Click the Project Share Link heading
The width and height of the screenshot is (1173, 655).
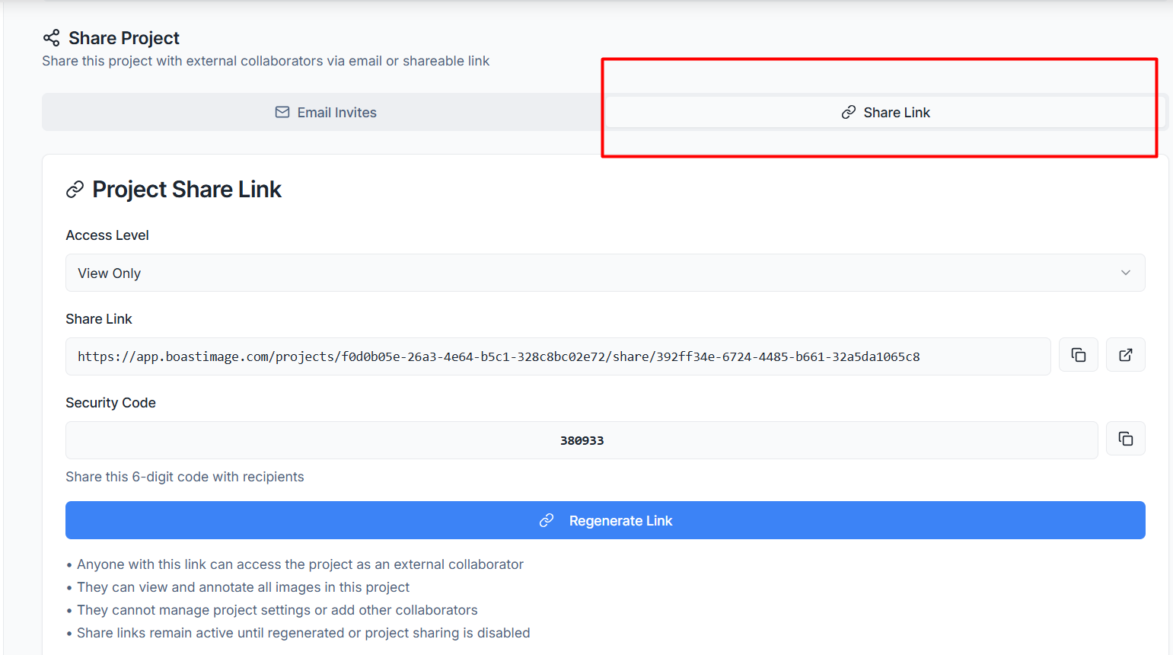pos(186,190)
